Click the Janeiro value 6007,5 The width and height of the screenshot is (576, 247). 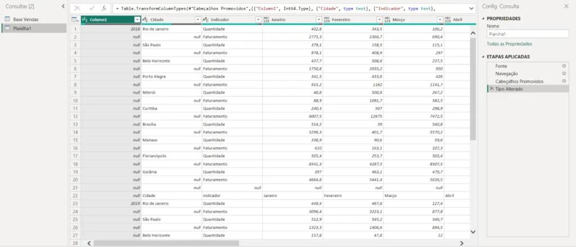tap(292, 116)
